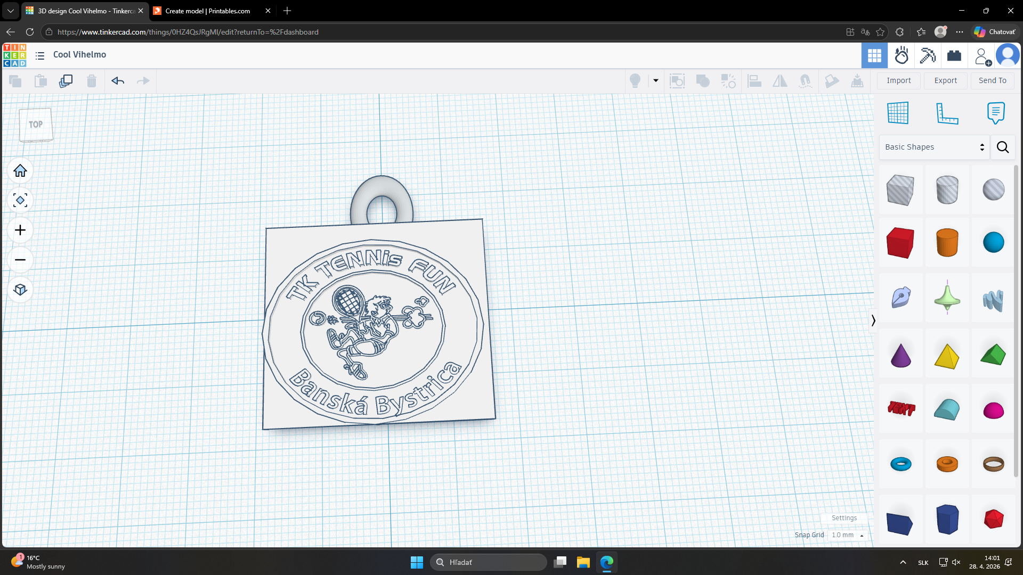Pick the blue Sphere shape

(x=994, y=243)
